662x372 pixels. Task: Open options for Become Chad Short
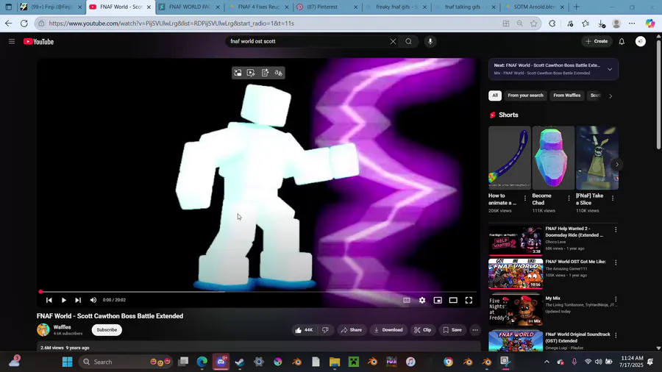569,198
